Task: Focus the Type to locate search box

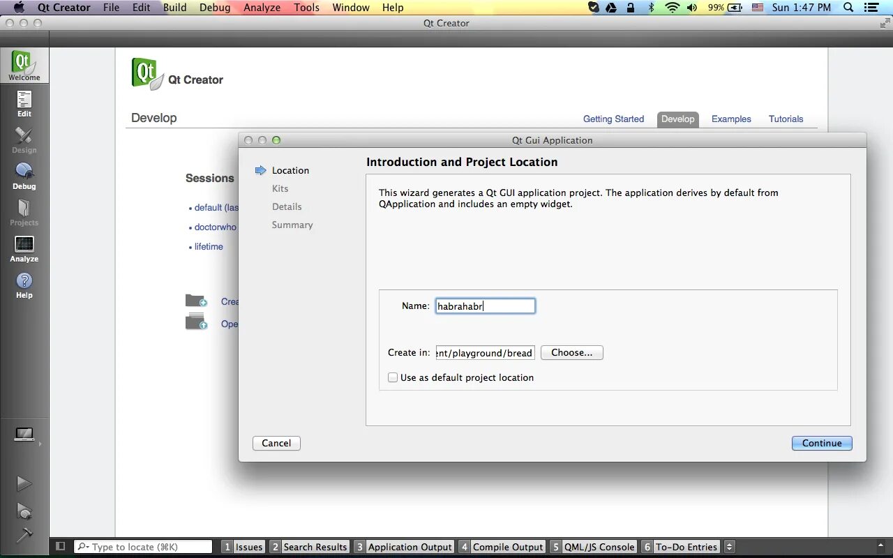Action: click(x=143, y=547)
